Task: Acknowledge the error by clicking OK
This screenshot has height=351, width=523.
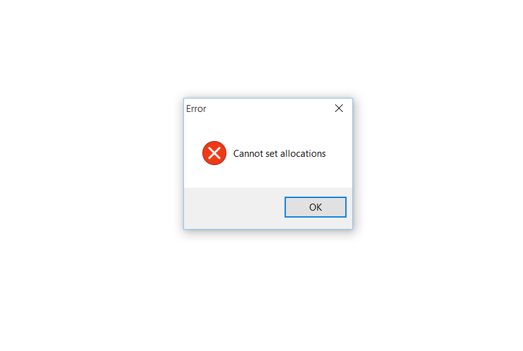Action: 315,207
